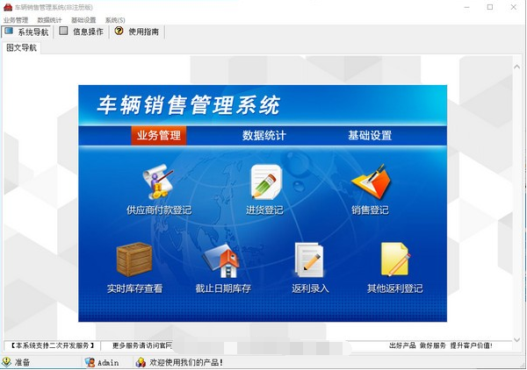
Task: Open the 基础设置 menu in menu bar
Action: pos(83,20)
